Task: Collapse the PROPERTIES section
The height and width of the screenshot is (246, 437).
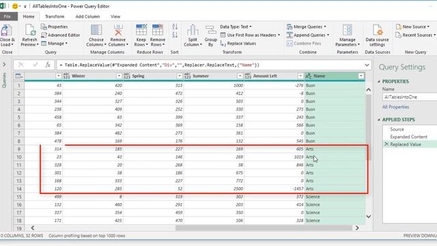Action: [379, 81]
